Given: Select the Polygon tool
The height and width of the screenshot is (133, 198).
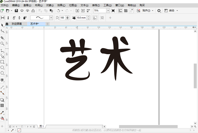Looking at the screenshot, I should (x=2, y=73).
